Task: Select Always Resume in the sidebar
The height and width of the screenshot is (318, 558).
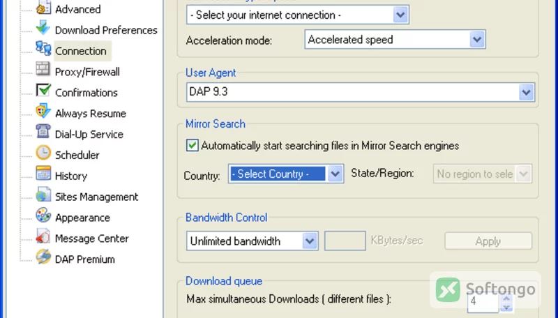Action: (x=91, y=114)
